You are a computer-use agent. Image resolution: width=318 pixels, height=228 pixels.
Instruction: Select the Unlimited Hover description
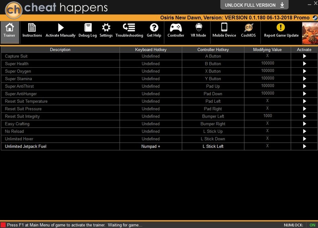[19, 139]
